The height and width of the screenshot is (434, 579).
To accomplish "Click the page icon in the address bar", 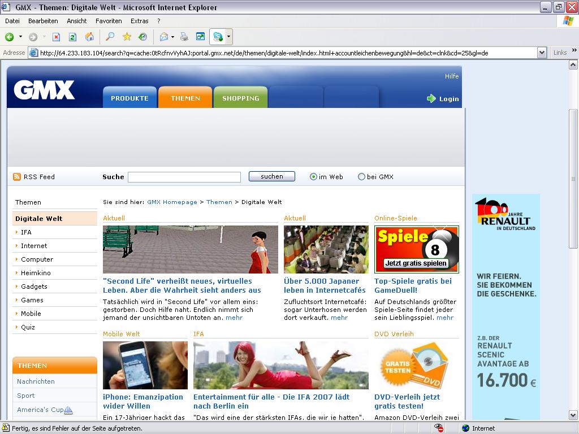I will click(33, 53).
